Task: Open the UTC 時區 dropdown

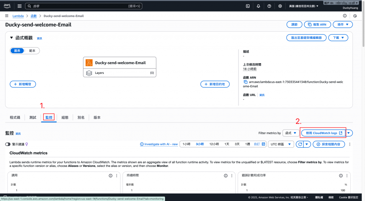Action: point(281,144)
